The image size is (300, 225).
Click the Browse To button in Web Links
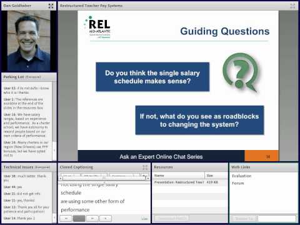244,218
